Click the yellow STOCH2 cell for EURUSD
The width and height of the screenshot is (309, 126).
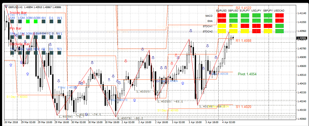[222, 31]
